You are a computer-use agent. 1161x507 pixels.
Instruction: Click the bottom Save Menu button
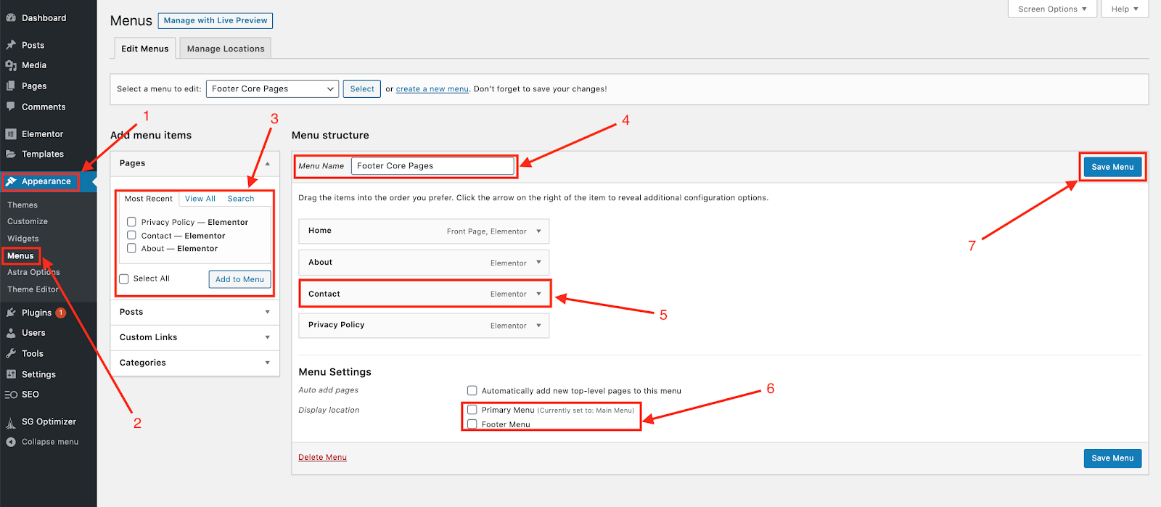pos(1112,458)
